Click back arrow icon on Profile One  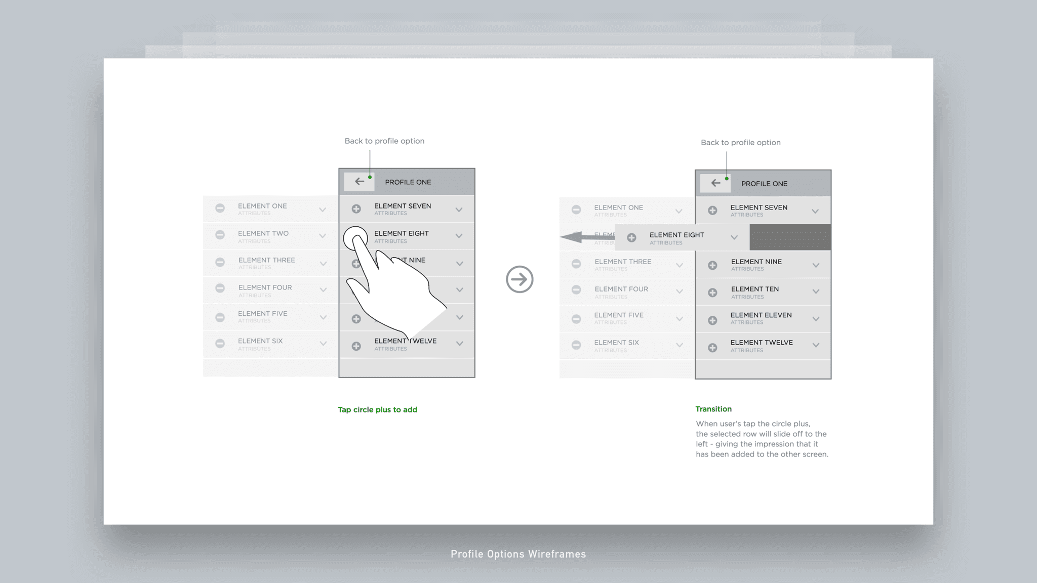pyautogui.click(x=358, y=182)
